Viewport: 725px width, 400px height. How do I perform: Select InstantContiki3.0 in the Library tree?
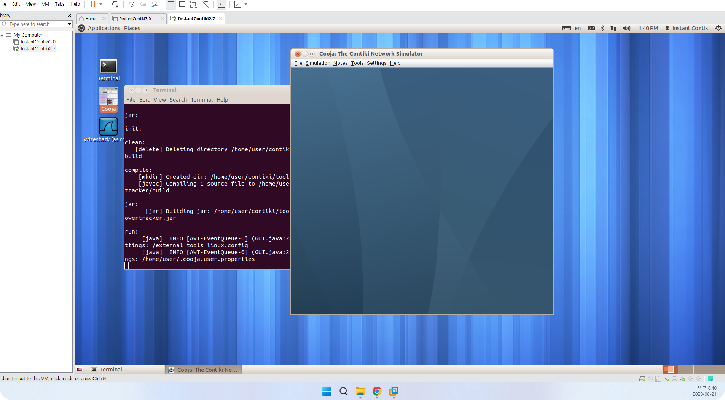(38, 42)
